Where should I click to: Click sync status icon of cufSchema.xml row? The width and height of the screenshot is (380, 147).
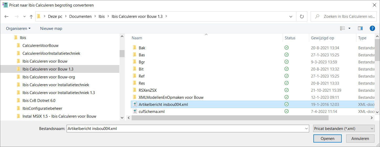pos(287,111)
